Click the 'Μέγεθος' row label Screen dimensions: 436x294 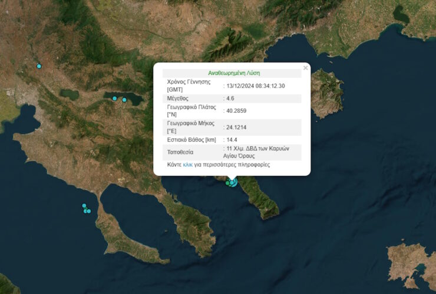pos(178,98)
